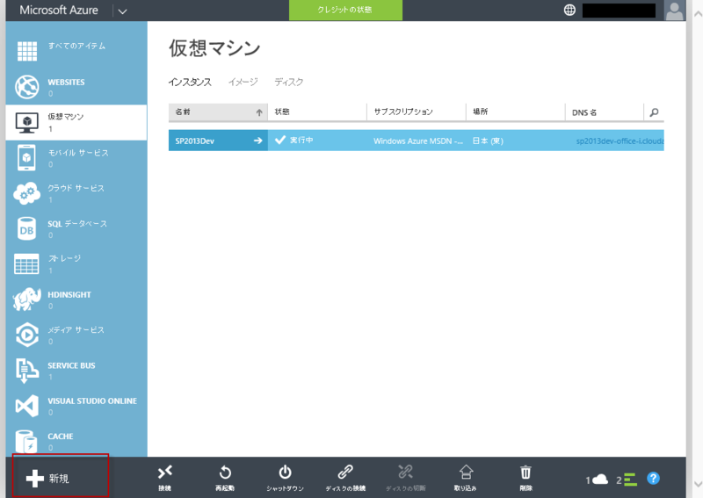Click the Delete (削除) trash icon
The width and height of the screenshot is (703, 498).
[x=525, y=472]
